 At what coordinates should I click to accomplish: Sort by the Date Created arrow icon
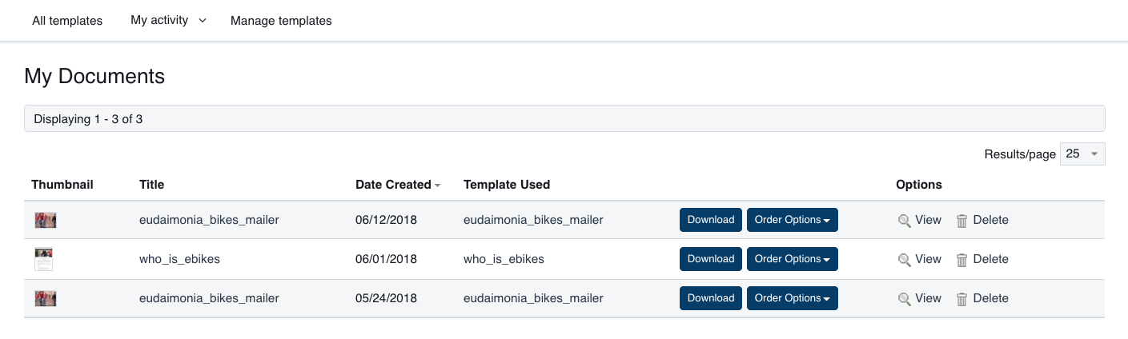438,185
